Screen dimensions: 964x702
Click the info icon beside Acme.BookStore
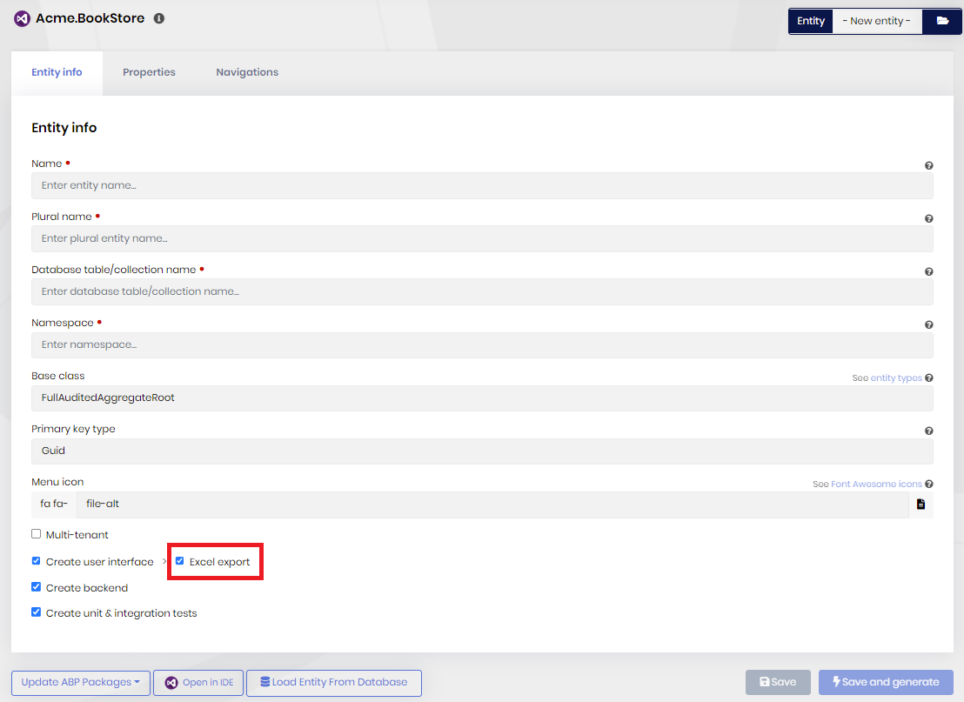click(159, 18)
